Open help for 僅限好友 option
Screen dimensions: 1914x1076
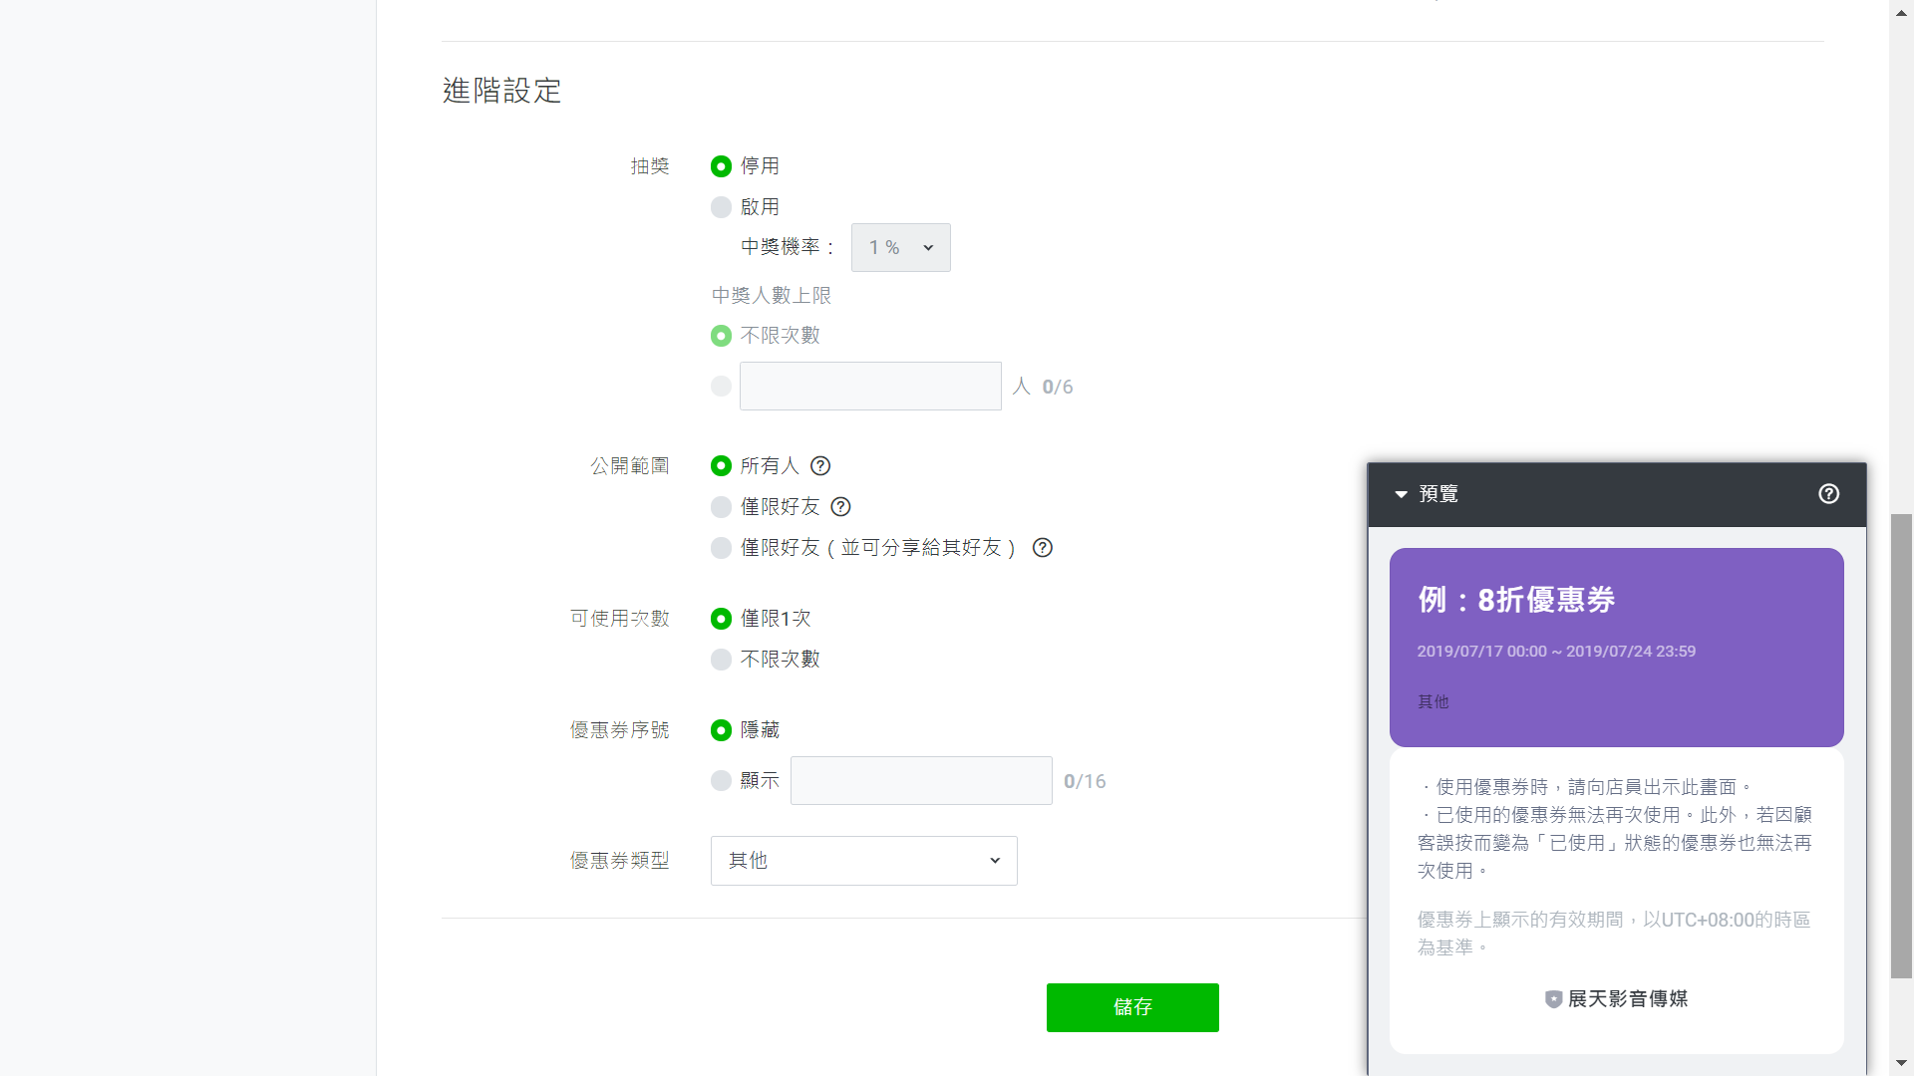(841, 507)
